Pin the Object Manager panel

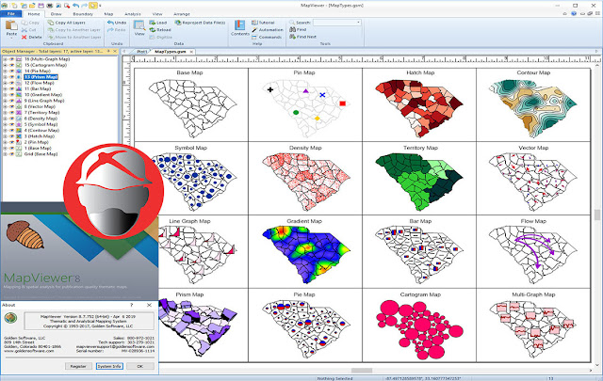coord(109,51)
